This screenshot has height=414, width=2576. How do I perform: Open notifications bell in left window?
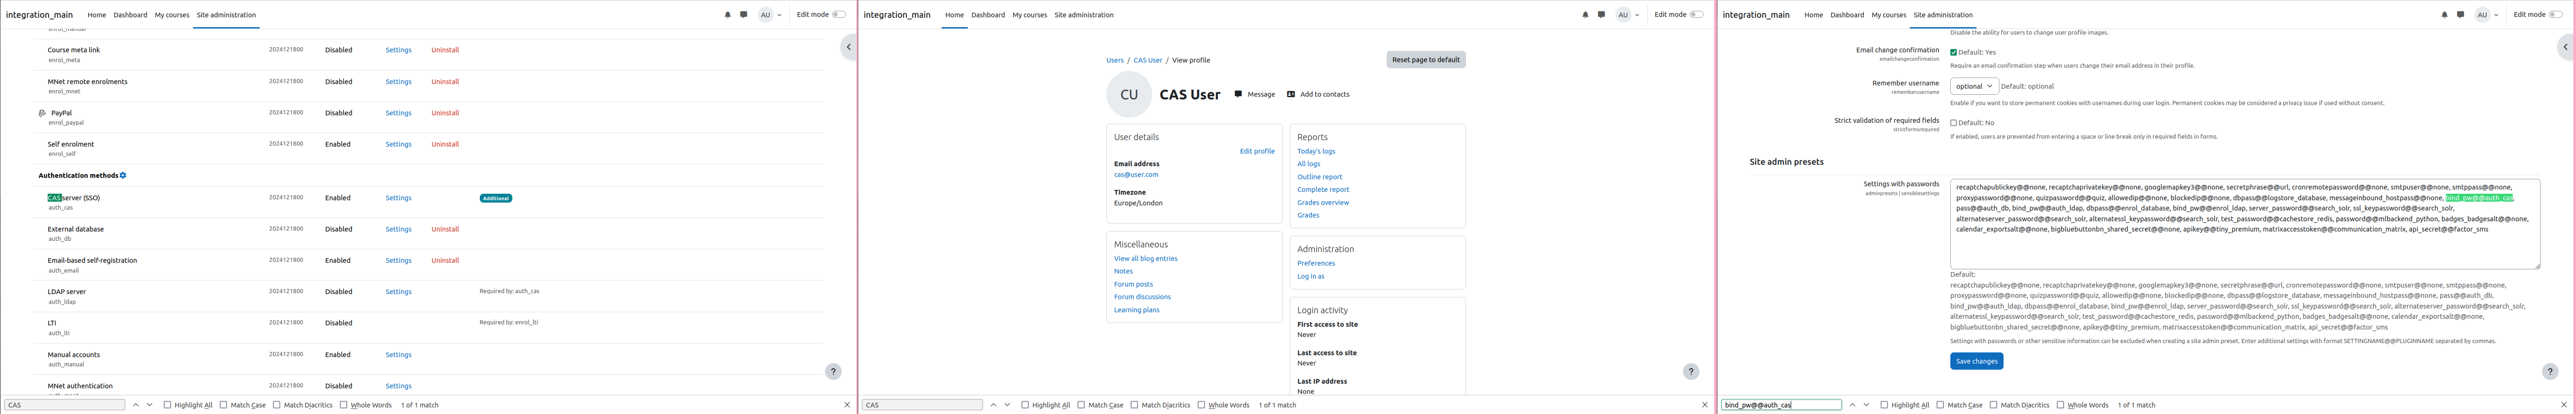[727, 15]
